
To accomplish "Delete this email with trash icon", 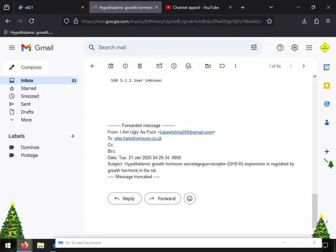I will tap(140, 66).
